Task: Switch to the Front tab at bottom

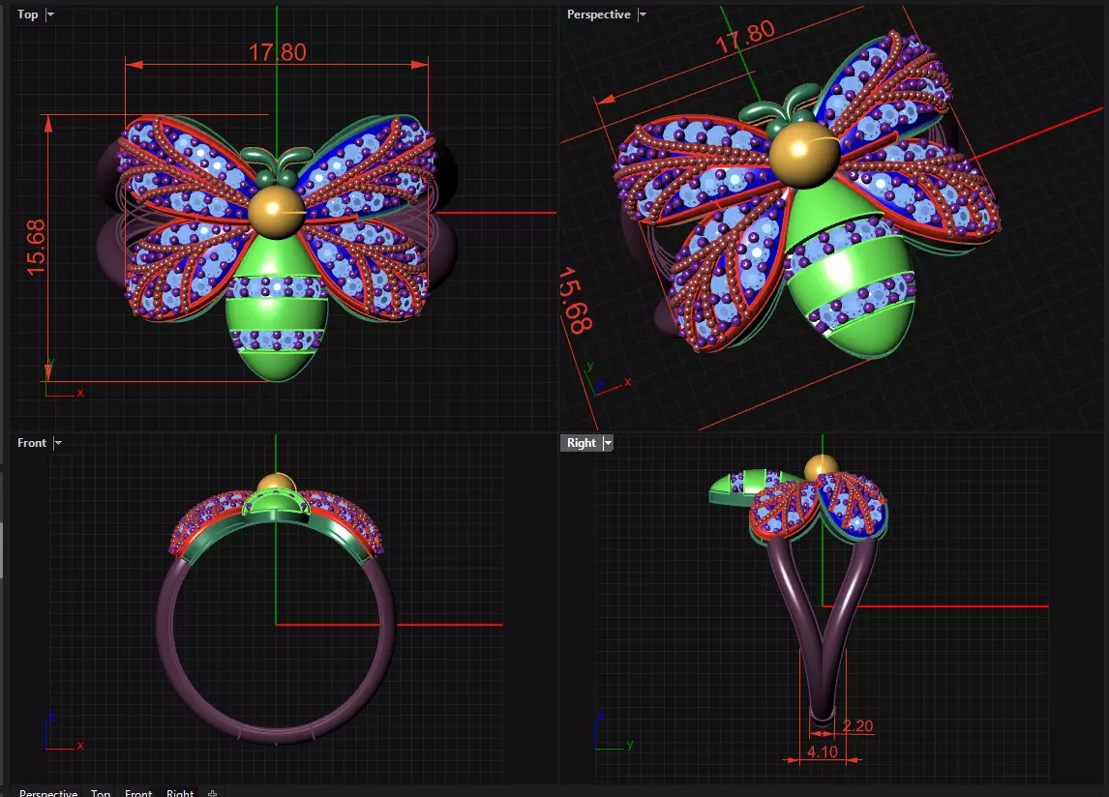Action: coord(138,792)
